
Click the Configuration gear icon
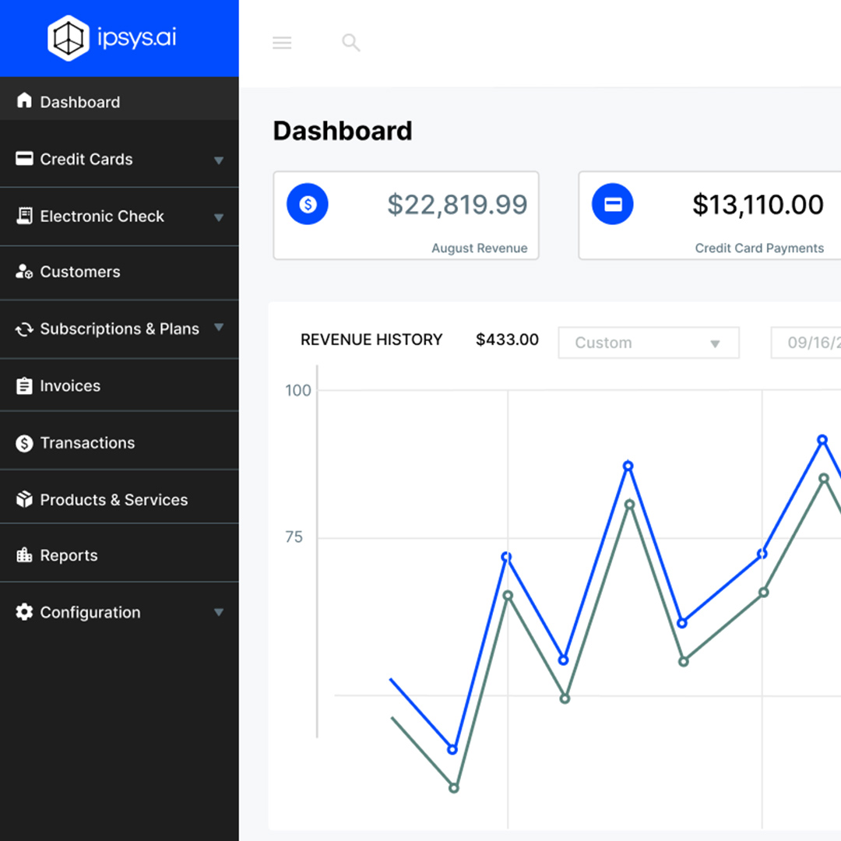[x=24, y=612]
